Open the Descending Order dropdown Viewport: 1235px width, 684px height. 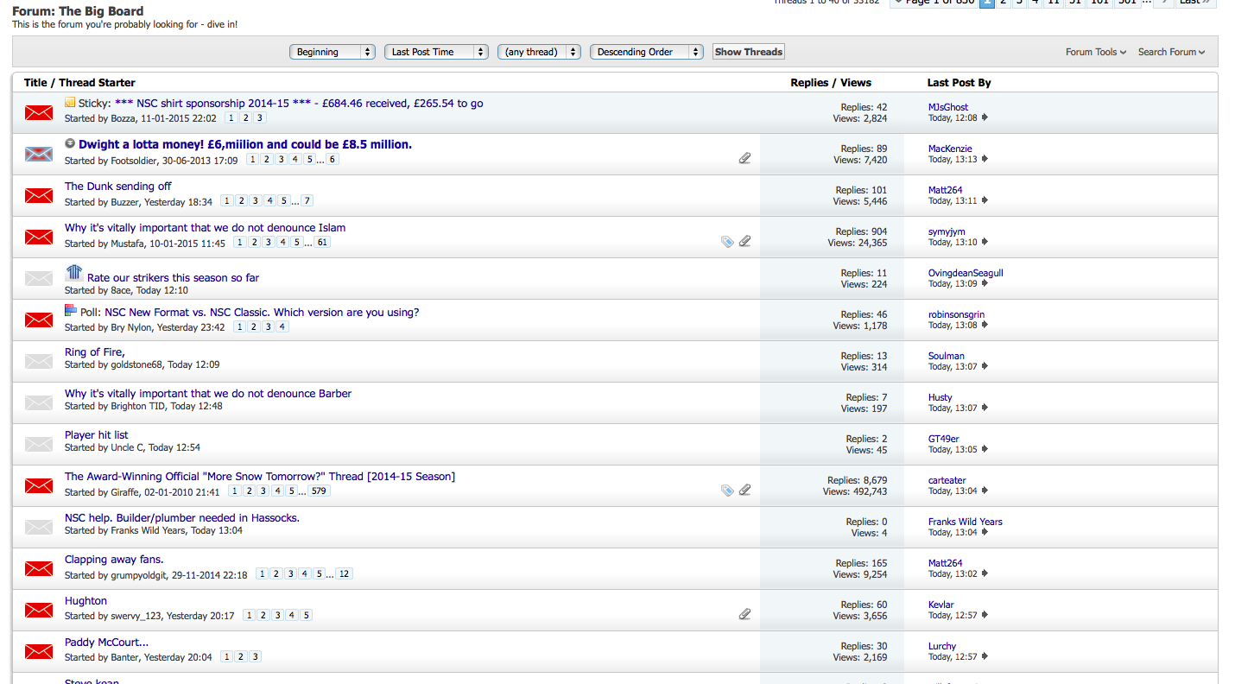click(x=647, y=52)
